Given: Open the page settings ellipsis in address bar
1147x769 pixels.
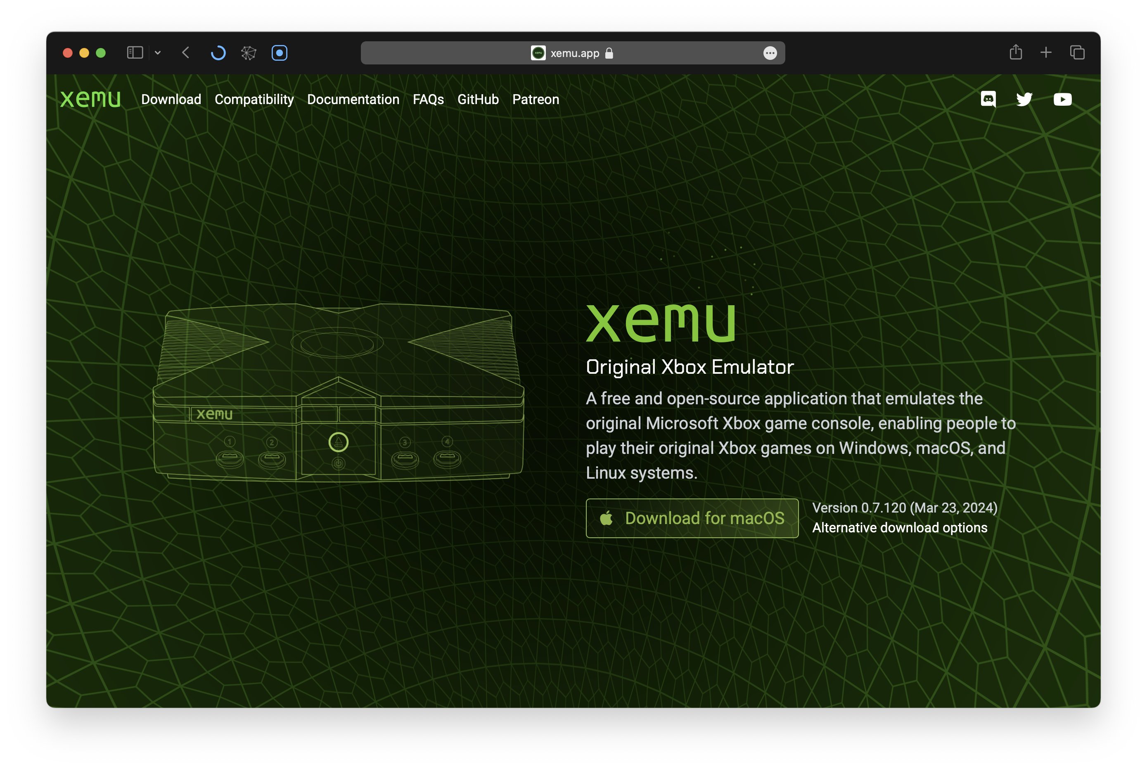Looking at the screenshot, I should (x=770, y=52).
